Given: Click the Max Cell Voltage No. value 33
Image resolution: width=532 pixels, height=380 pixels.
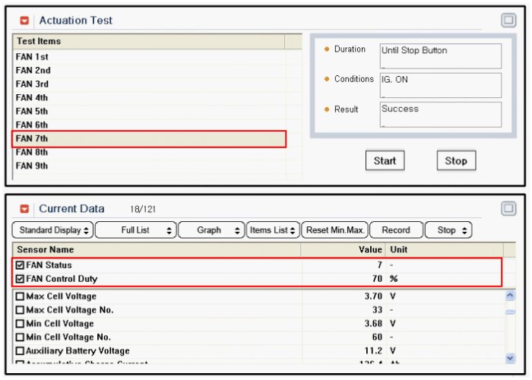Looking at the screenshot, I should coord(377,310).
